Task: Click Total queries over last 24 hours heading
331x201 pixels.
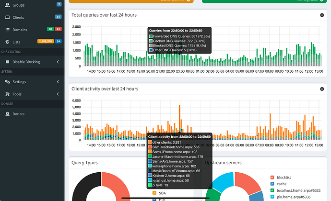Action: coord(104,15)
